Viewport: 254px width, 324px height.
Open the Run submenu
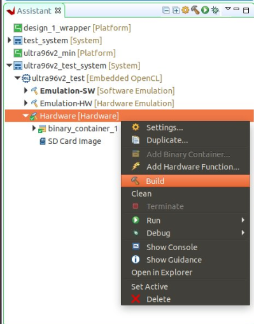pos(185,220)
